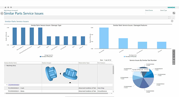Click the Observation Type column header
Screen dimensions: 179x97
pyautogui.click(x=88, y=63)
